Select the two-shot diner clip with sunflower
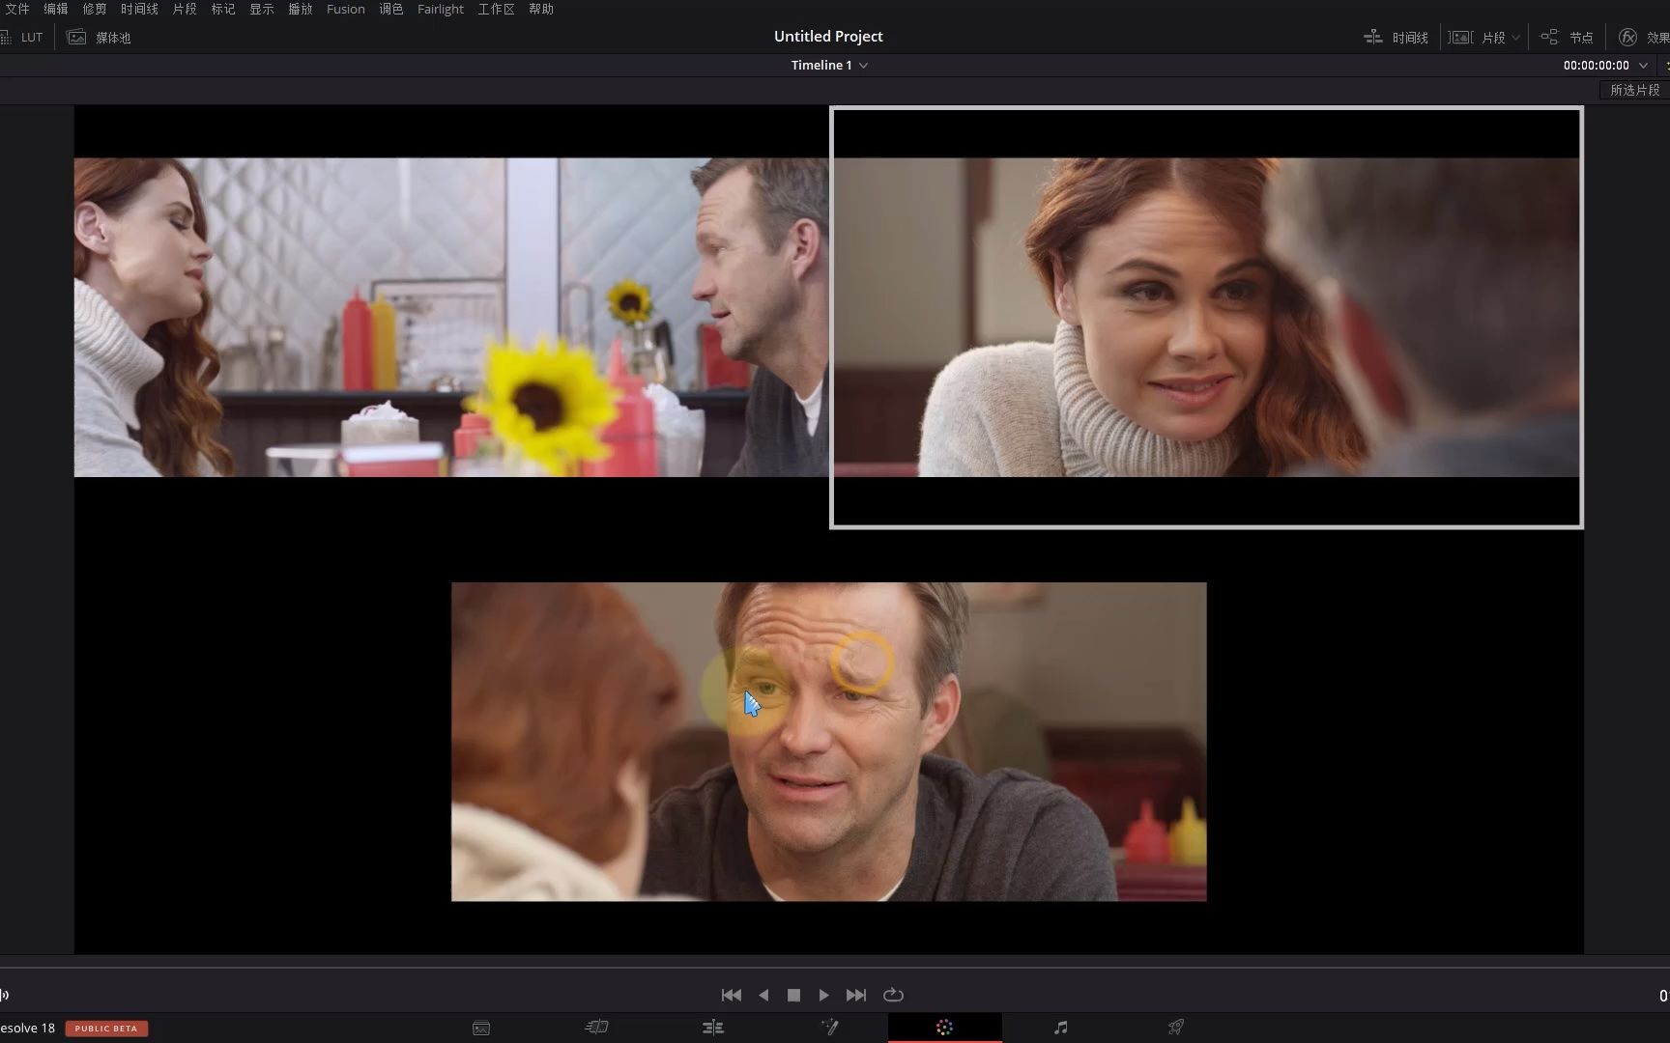 (451, 317)
